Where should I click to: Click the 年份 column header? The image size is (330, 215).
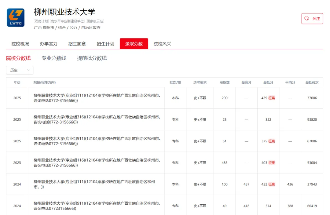pyautogui.click(x=17, y=82)
